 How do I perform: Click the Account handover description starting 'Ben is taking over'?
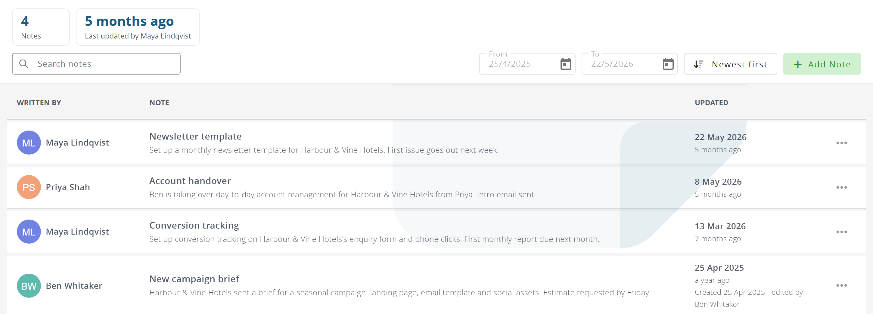click(x=343, y=195)
